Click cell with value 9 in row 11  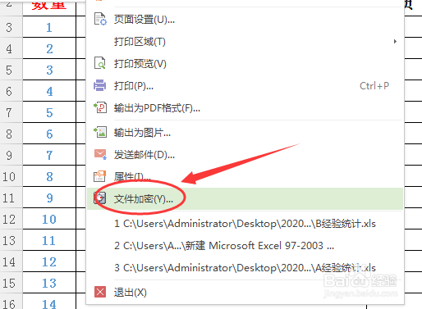tap(49, 198)
